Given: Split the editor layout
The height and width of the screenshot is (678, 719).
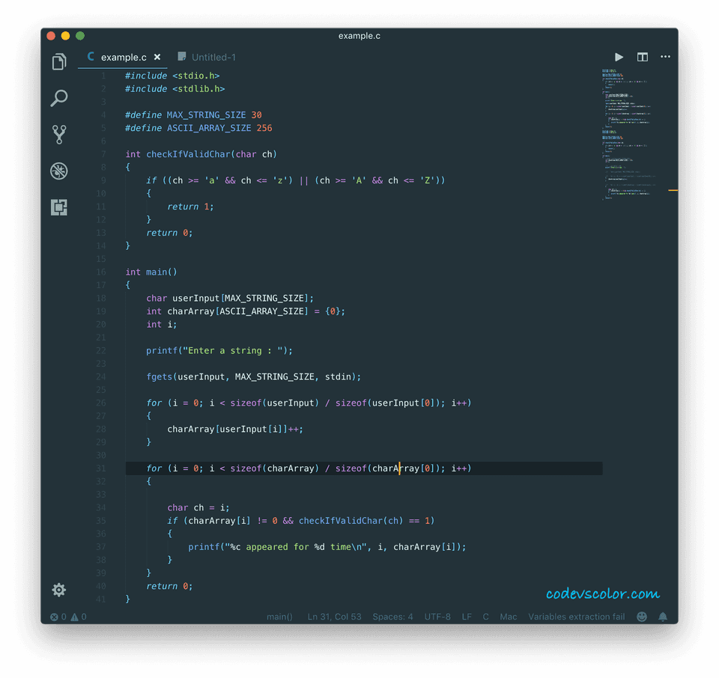Looking at the screenshot, I should point(642,57).
